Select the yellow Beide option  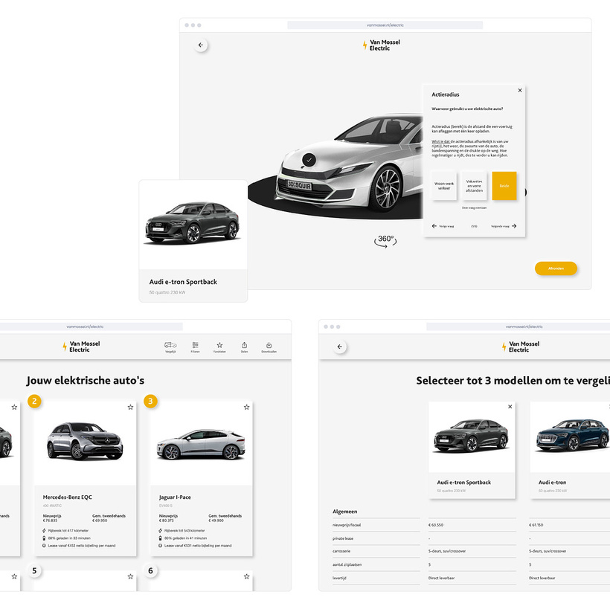[x=504, y=186]
